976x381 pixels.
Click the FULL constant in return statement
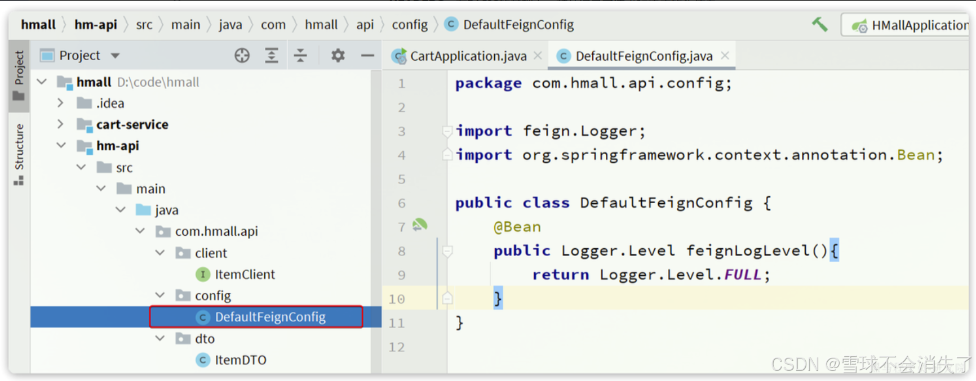[x=743, y=275]
